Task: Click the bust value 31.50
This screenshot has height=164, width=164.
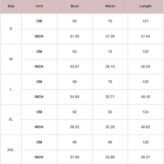Action: 75,36
